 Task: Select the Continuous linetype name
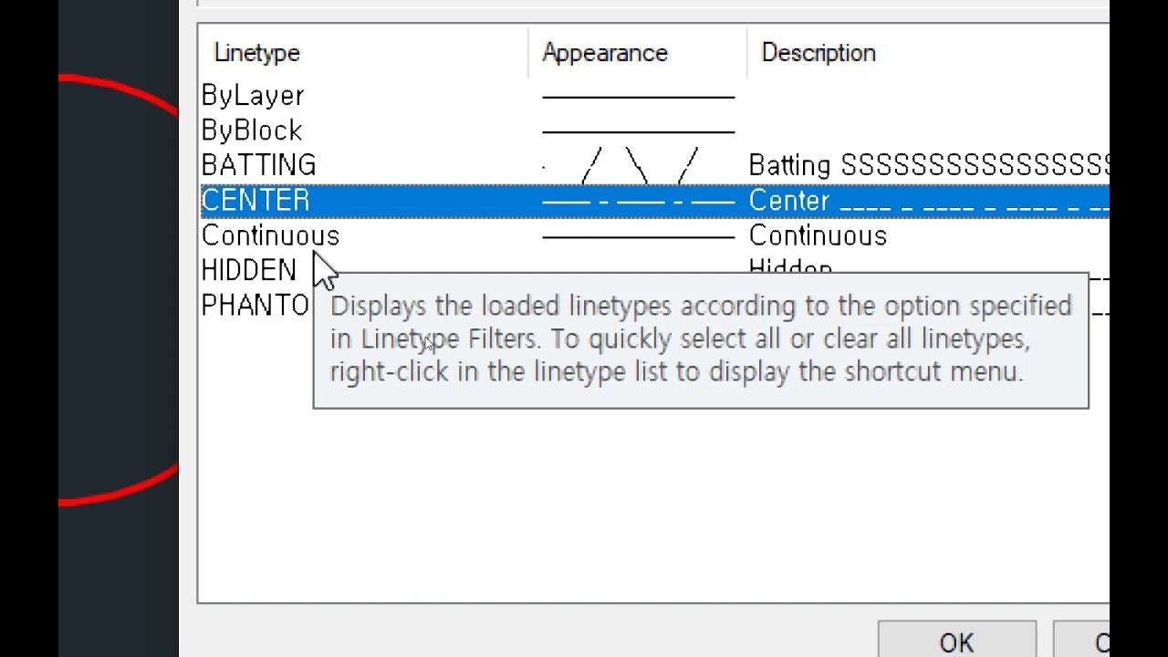(270, 236)
